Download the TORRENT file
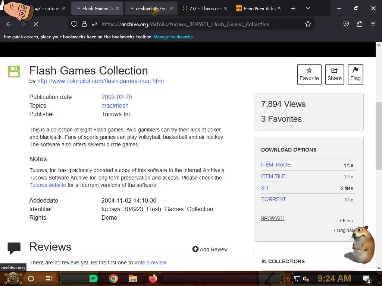382x286 pixels. (x=273, y=199)
